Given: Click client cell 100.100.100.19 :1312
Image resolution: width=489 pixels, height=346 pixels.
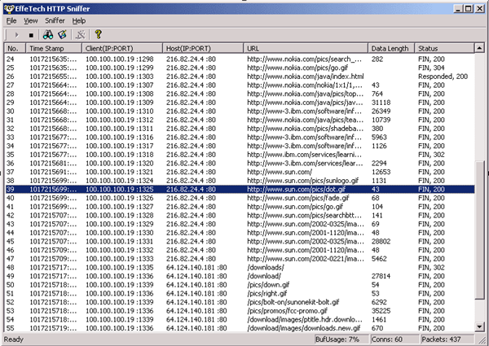Looking at the screenshot, I should click(x=120, y=120).
